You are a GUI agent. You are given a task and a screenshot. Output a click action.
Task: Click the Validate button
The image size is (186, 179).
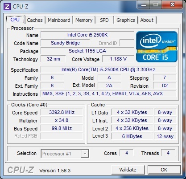tap(128, 170)
